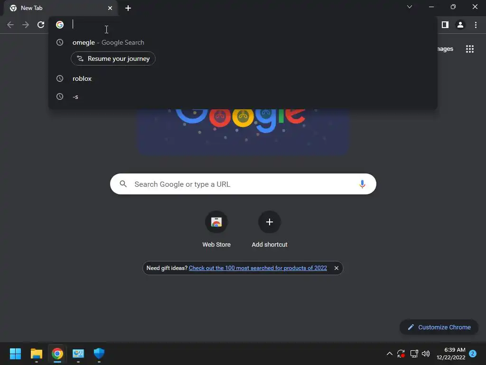
Task: Open the Chrome three-dot menu
Action: 476,25
